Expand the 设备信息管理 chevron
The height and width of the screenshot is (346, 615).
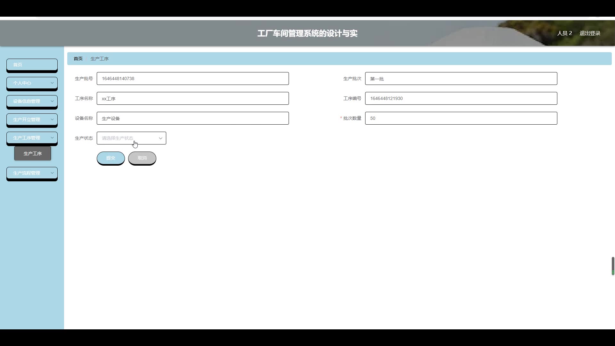pyautogui.click(x=52, y=101)
